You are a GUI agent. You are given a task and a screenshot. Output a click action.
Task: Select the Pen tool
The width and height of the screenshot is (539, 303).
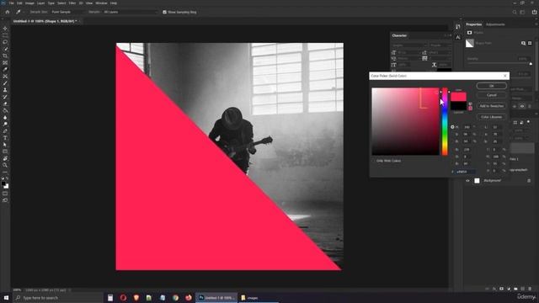[x=5, y=131]
